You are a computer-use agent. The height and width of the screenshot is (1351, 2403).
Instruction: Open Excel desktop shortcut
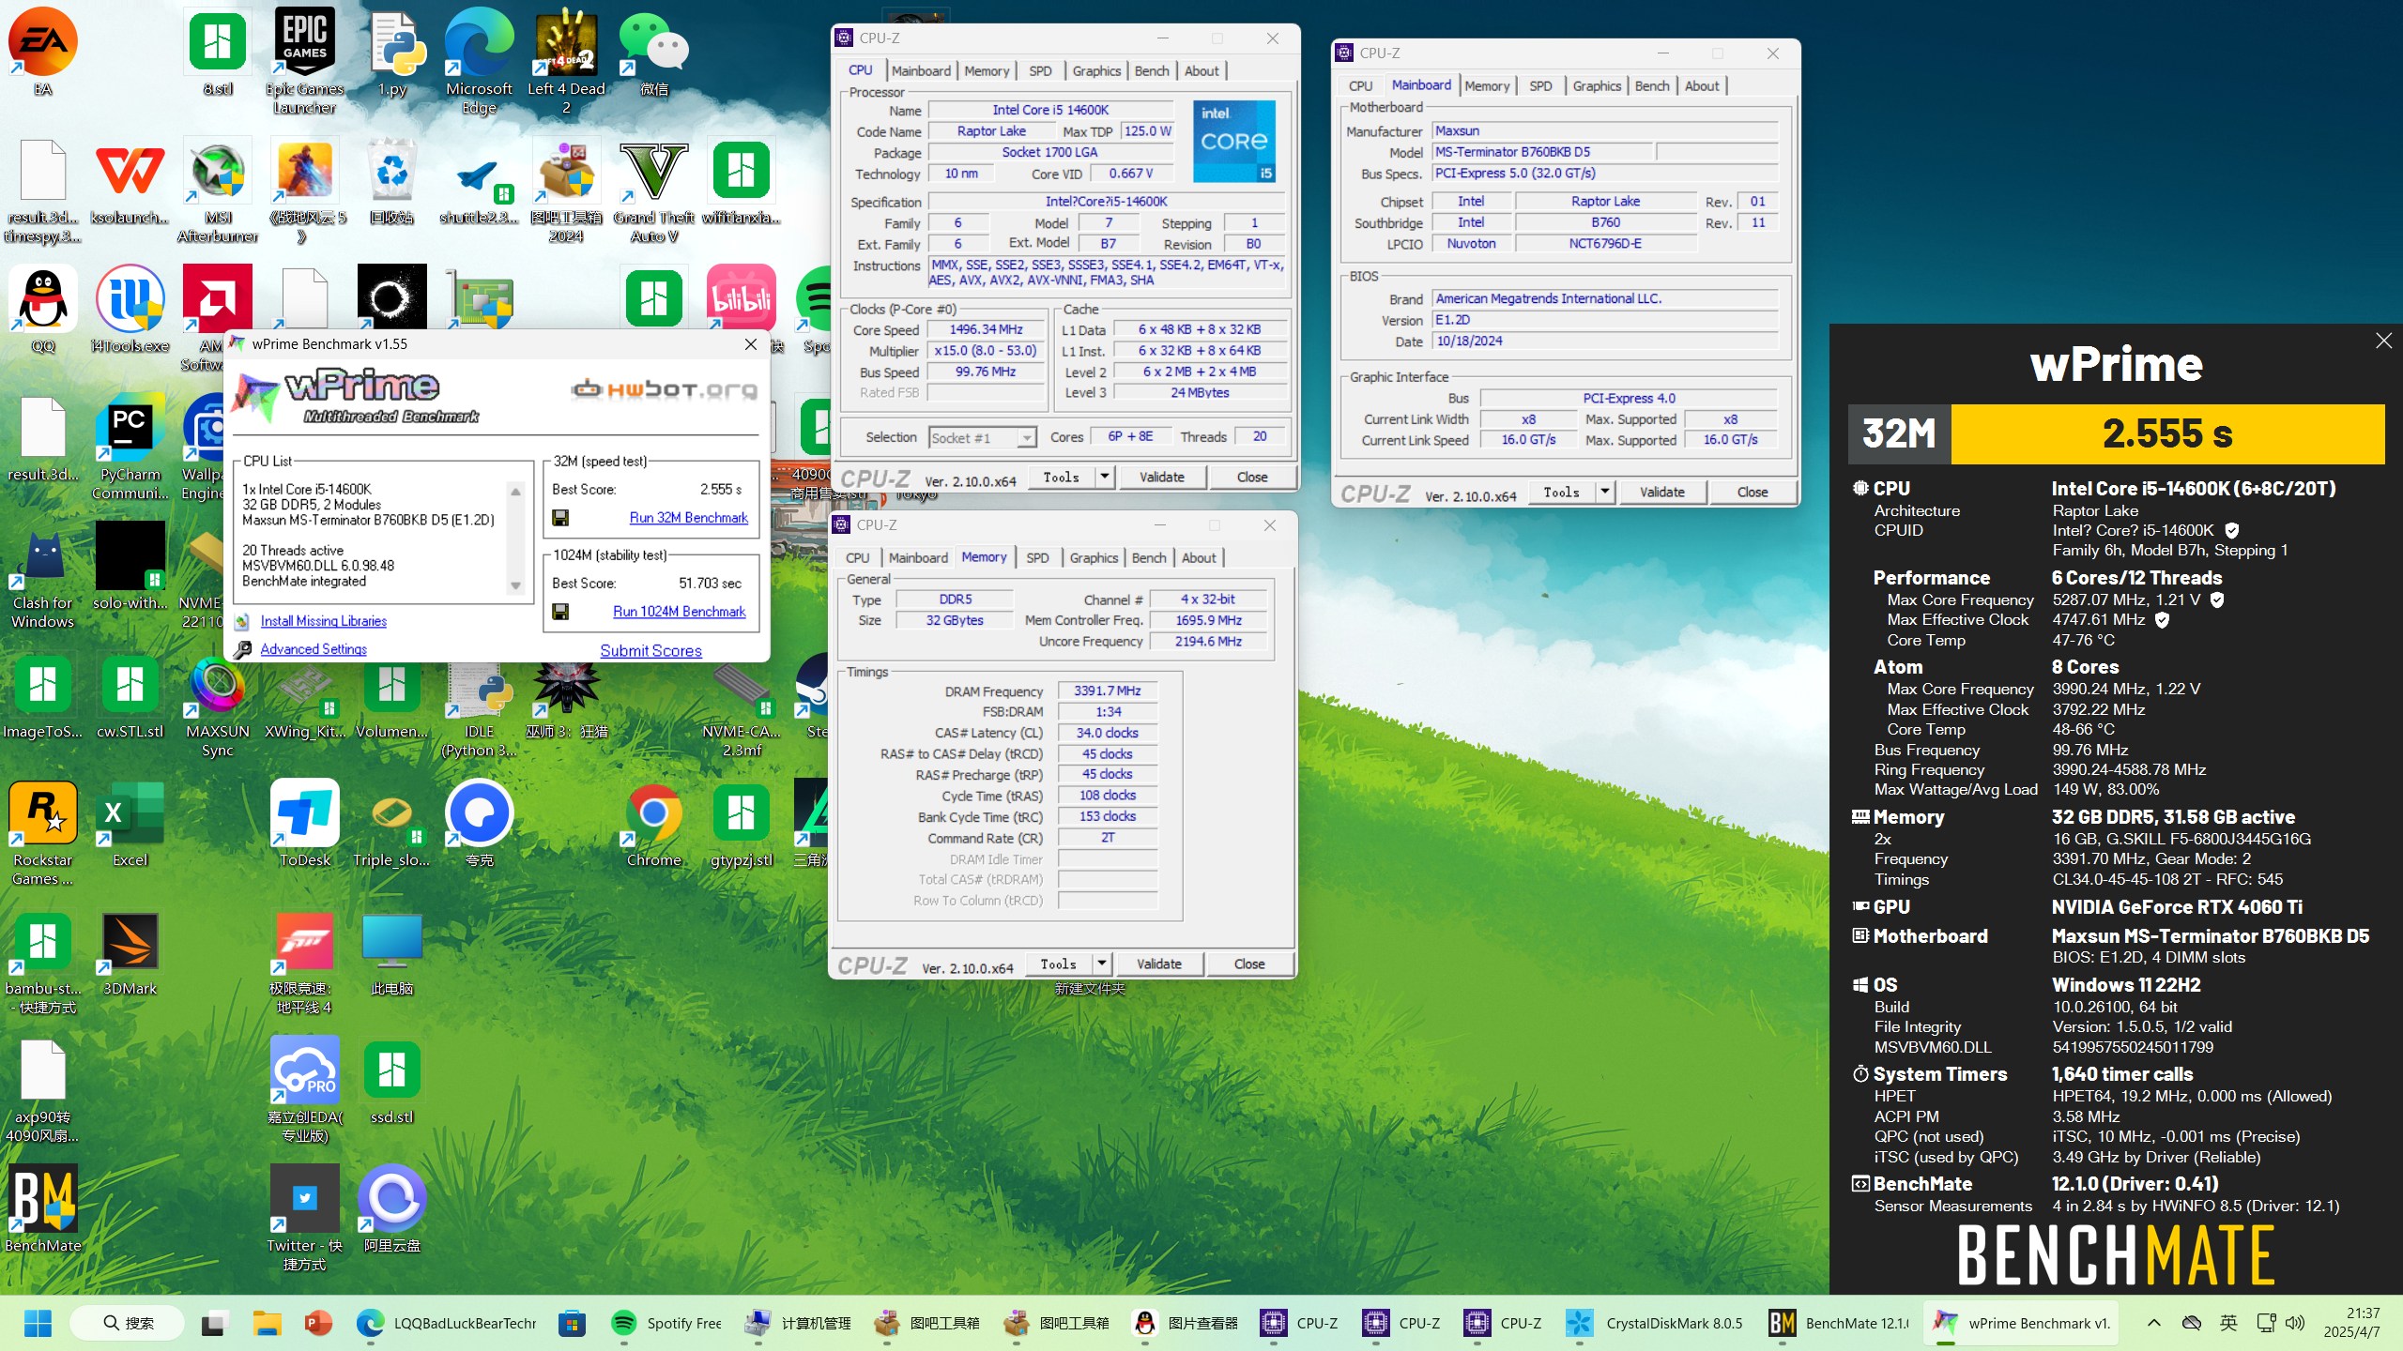[130, 824]
